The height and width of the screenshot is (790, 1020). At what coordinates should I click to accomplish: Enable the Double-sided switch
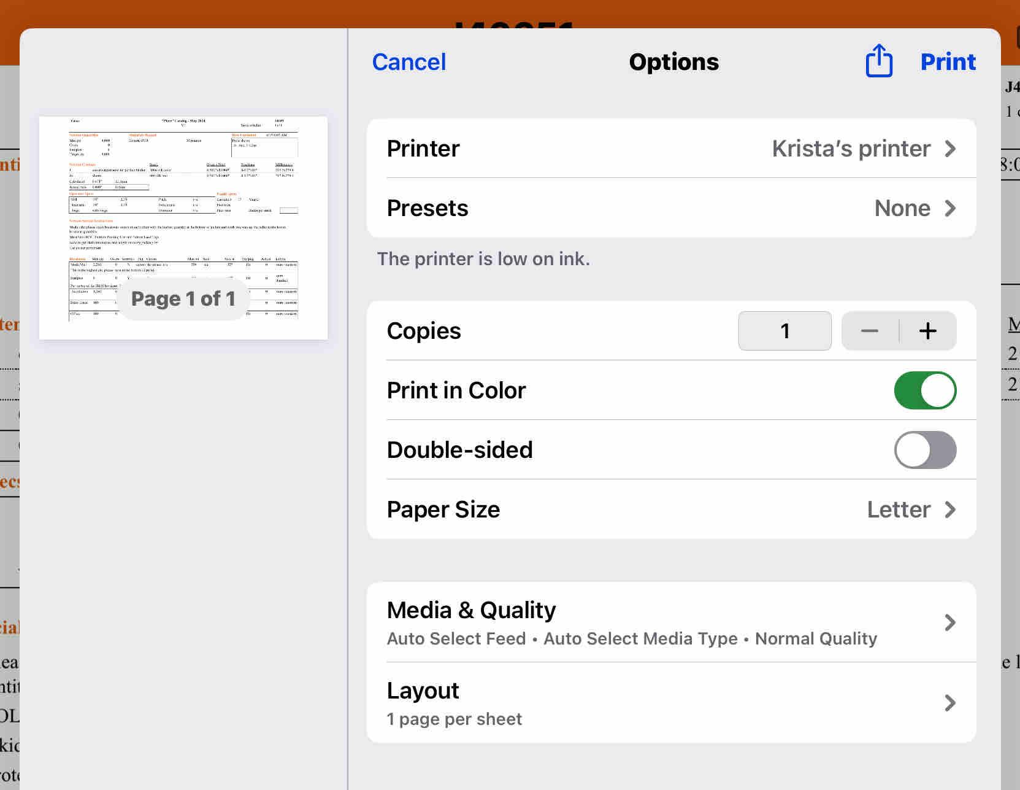pyautogui.click(x=925, y=450)
